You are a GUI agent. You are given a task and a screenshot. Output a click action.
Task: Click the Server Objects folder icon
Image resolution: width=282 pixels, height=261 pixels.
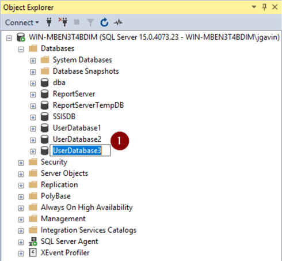33,173
